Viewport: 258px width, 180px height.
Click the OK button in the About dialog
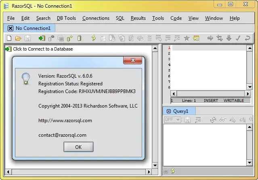tap(78, 147)
